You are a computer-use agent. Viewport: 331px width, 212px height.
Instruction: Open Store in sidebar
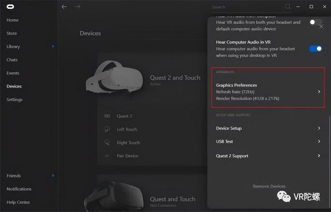click(11, 34)
